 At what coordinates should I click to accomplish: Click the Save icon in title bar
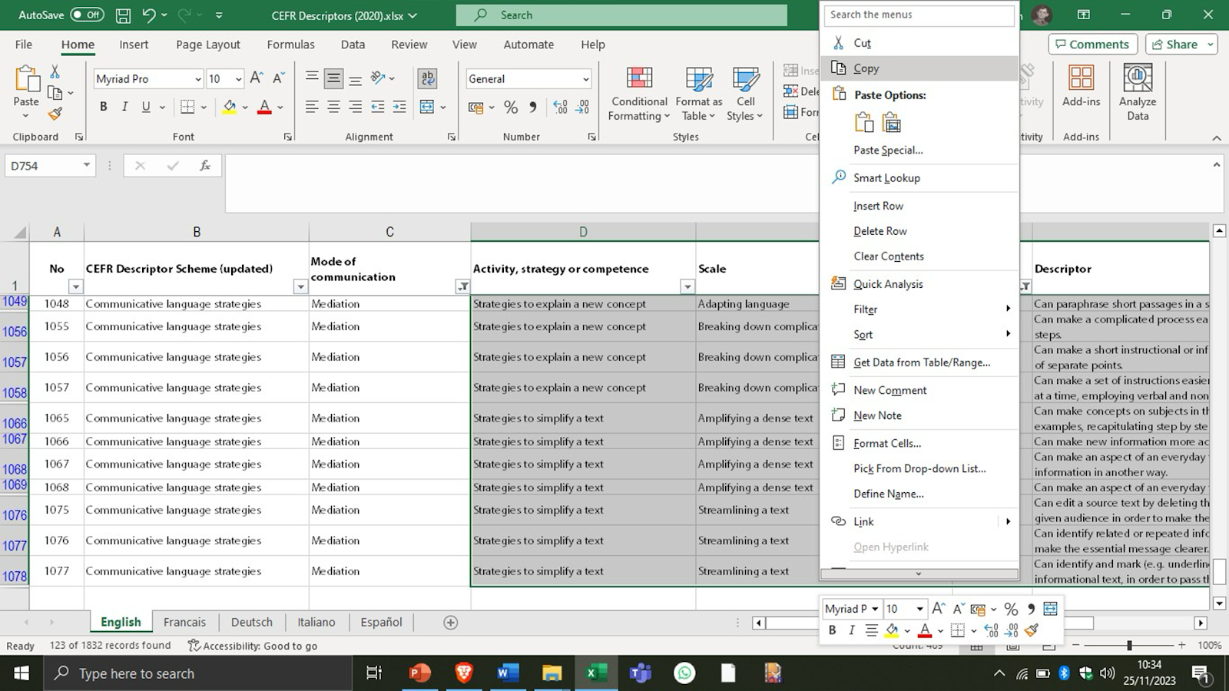[123, 15]
